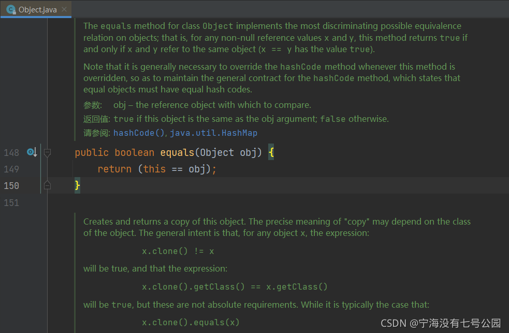This screenshot has height=333, width=509.
Task: Click line number 151 in gutter
Action: point(11,203)
